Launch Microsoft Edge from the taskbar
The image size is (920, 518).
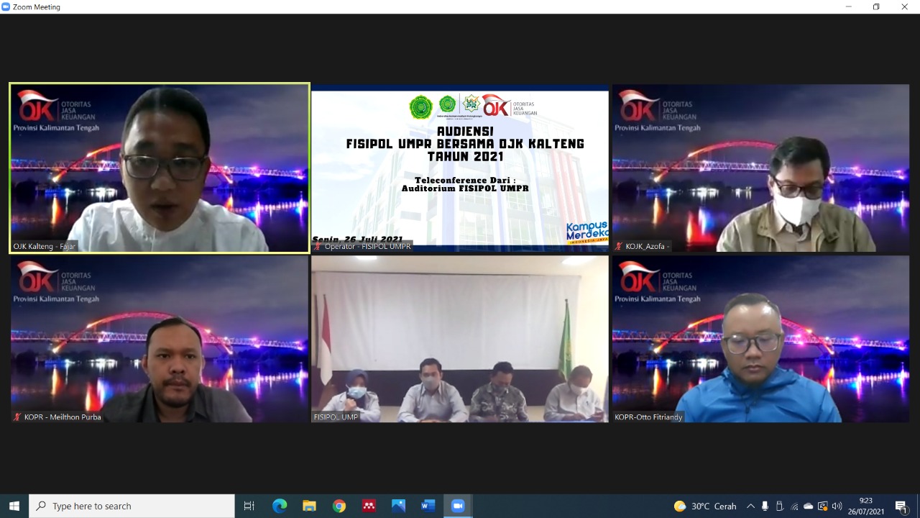coord(280,506)
